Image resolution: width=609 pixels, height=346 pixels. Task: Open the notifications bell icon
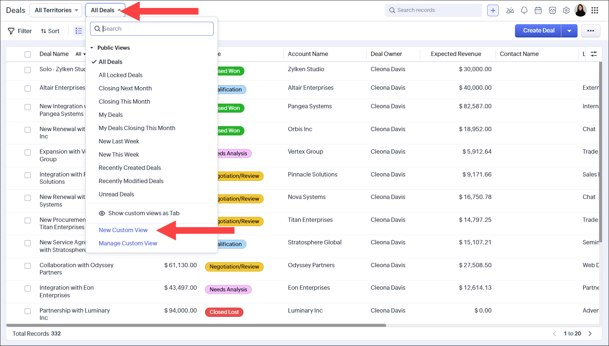click(x=524, y=10)
